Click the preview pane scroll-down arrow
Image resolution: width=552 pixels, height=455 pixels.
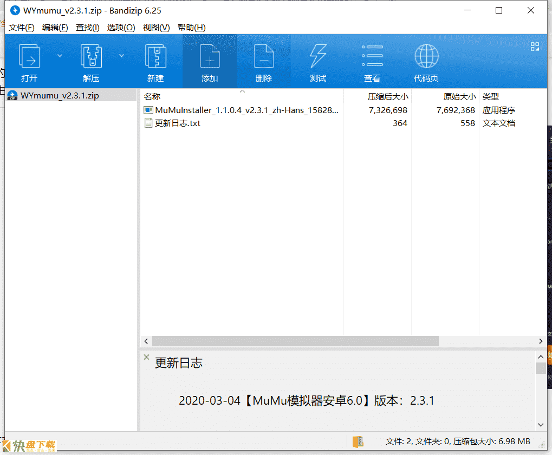(541, 425)
